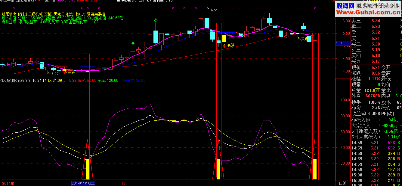The image size is (402, 186).
Task: Click the 高卖: 120.00 indicator label
Action: pyautogui.click(x=108, y=81)
